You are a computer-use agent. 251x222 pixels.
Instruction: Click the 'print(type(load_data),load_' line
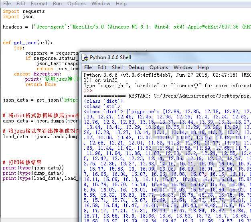(40, 178)
